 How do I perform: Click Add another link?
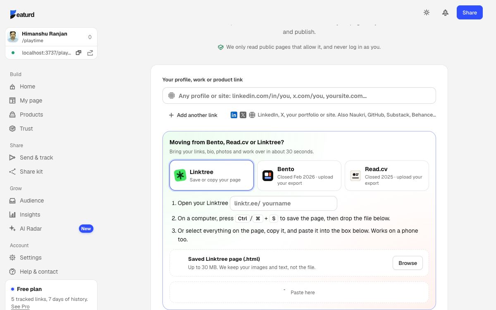[x=193, y=115]
